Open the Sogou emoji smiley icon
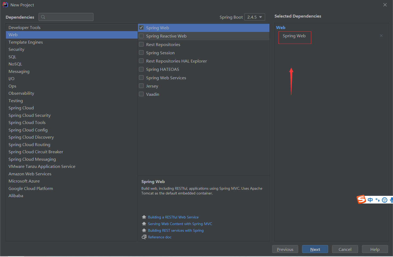The image size is (393, 257). pos(384,200)
